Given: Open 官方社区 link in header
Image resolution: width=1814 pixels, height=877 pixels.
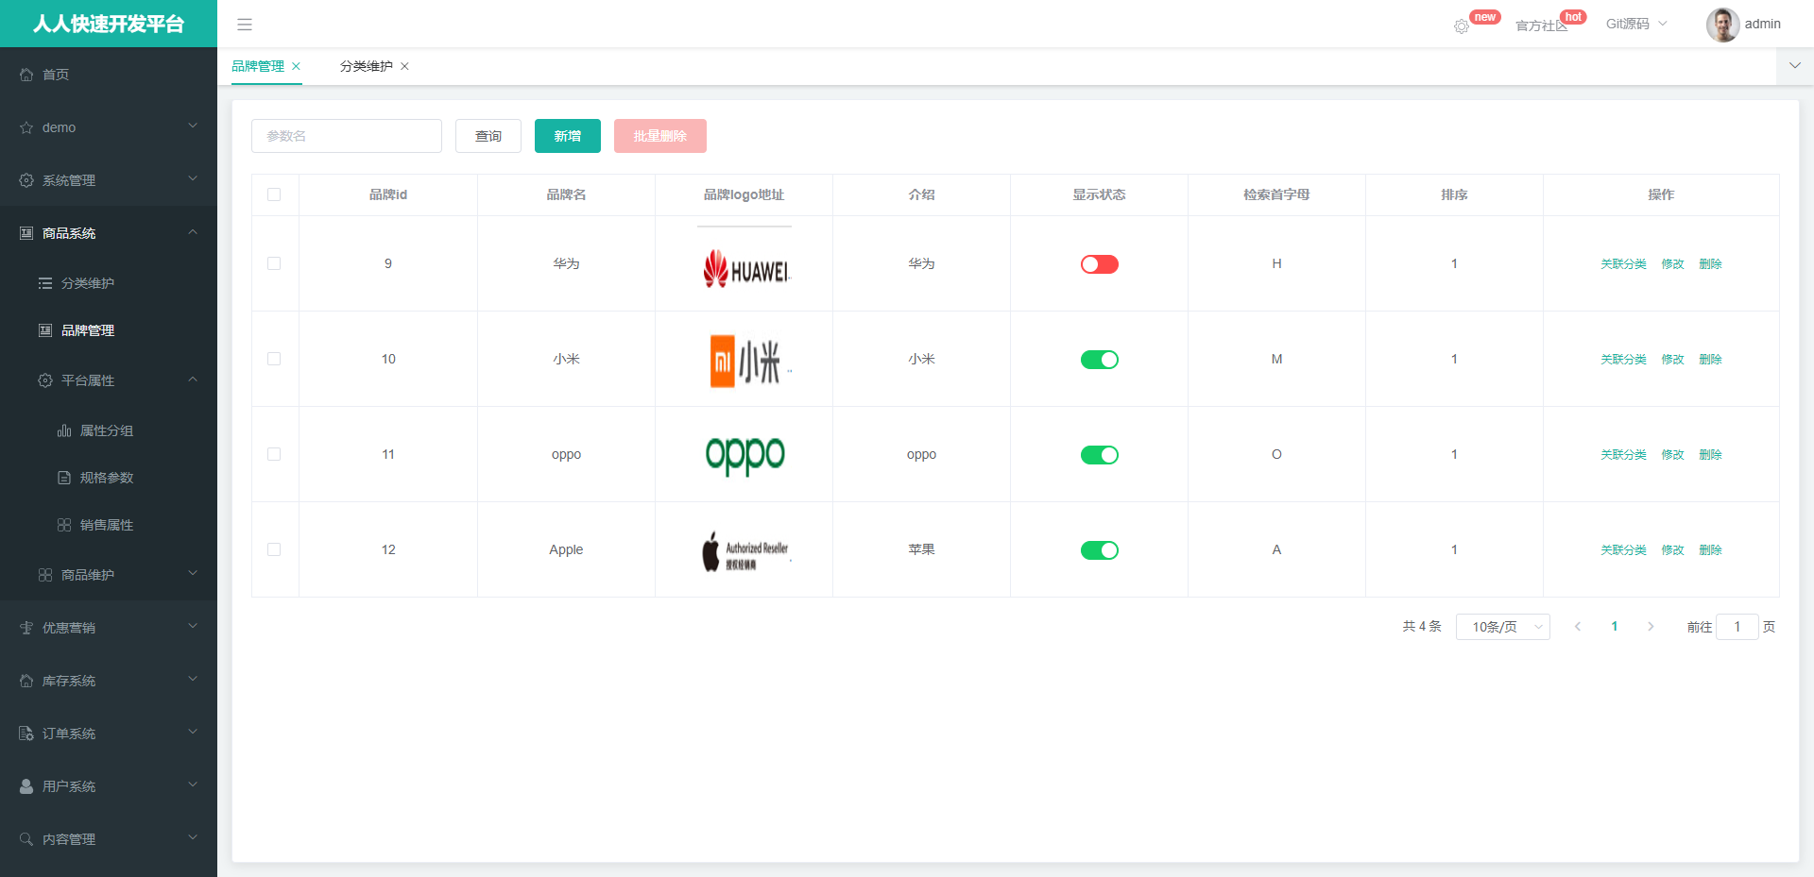Looking at the screenshot, I should 1541,25.
